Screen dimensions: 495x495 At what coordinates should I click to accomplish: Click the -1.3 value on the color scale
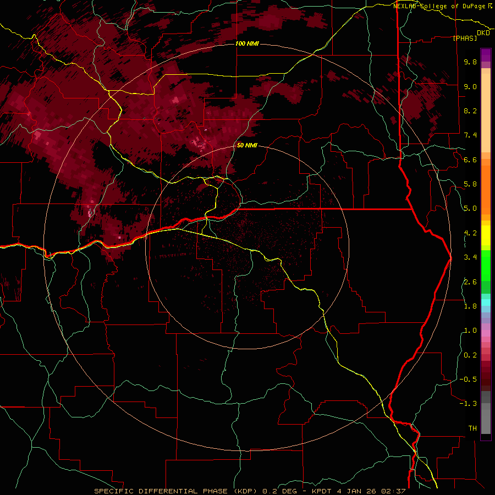click(x=468, y=404)
